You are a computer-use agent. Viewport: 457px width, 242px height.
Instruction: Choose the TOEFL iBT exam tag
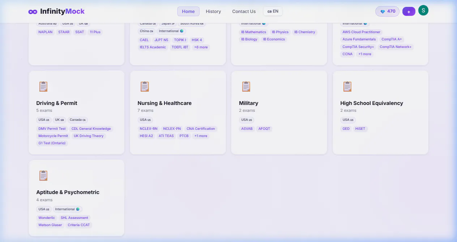click(x=180, y=47)
